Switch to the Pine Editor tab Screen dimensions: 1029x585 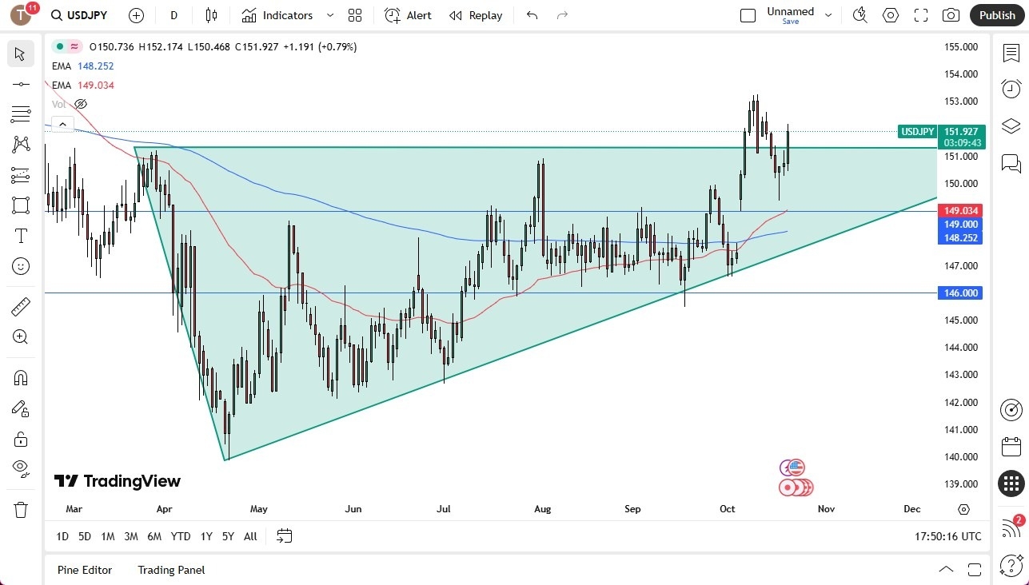[x=84, y=570]
